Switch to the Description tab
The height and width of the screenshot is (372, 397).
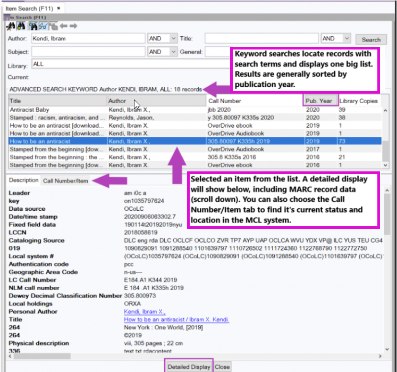(23, 180)
